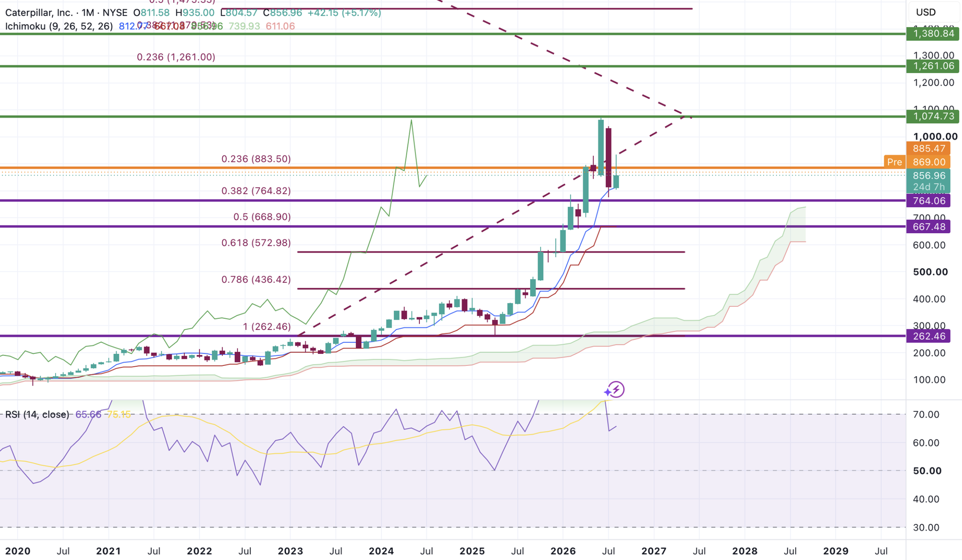Click the purple 262.46 axis price label

point(928,336)
